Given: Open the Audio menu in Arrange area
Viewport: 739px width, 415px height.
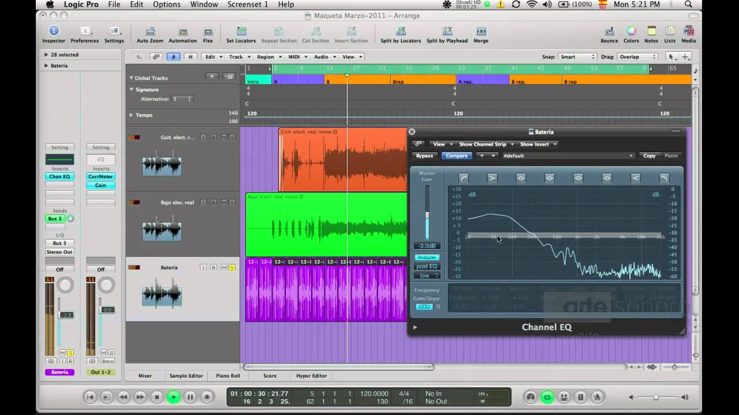Looking at the screenshot, I should [324, 57].
